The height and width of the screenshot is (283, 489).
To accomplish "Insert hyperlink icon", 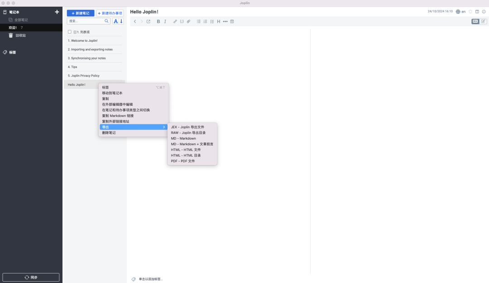I will pos(175,22).
